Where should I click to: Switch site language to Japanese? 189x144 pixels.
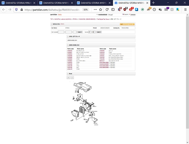[133, 14]
